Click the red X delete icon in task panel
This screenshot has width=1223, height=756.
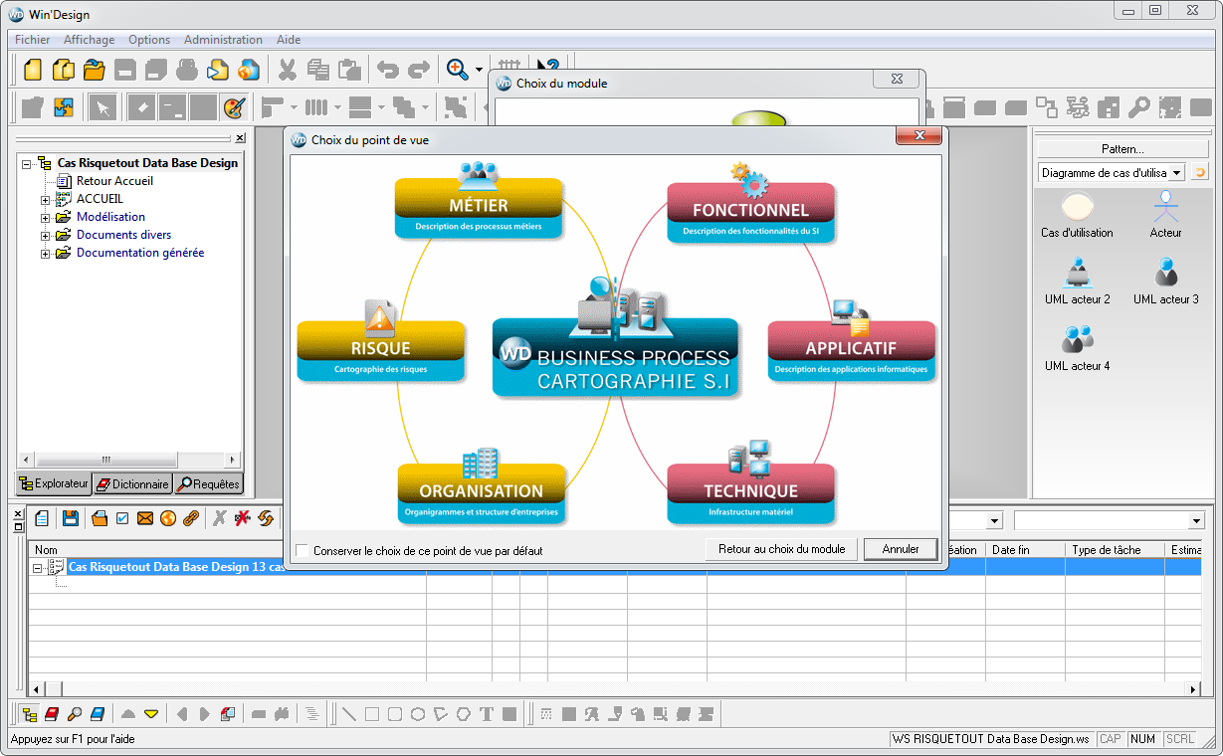pyautogui.click(x=242, y=518)
